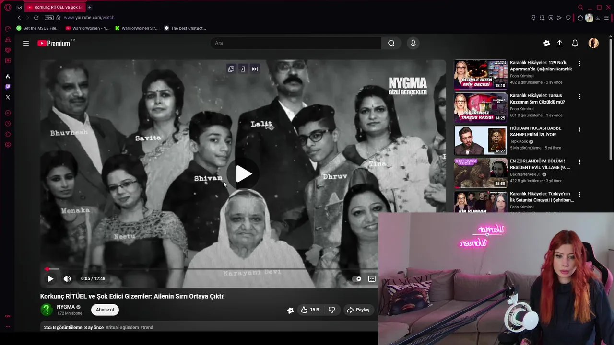Like the video (15 B)
This screenshot has width=614, height=345.
(x=310, y=310)
